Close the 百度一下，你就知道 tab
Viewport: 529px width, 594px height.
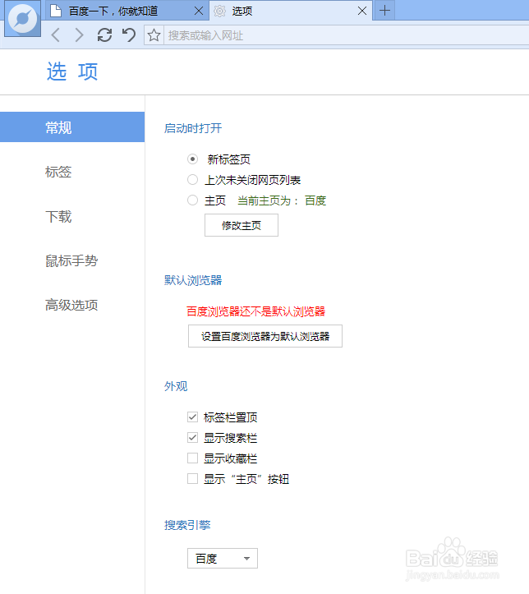[x=199, y=11]
